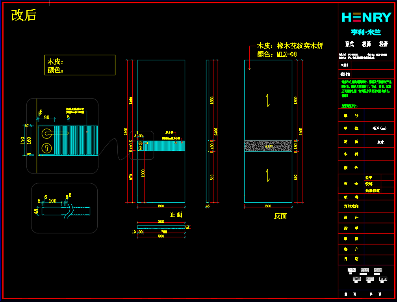Screen dimensions: 397x302
Task: Select the 木皮 橡木花纹实木拼 annotation
Action: pyautogui.click(x=290, y=46)
